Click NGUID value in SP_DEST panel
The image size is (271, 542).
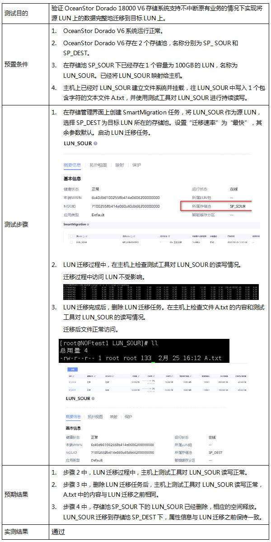[122, 452]
